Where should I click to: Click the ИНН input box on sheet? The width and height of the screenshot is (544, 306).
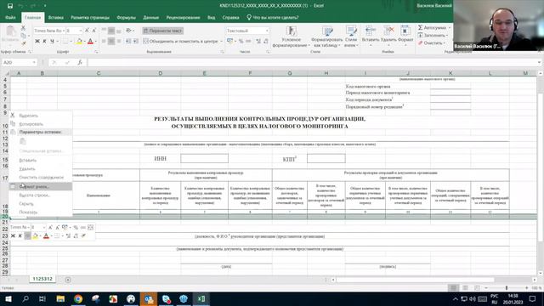[x=204, y=159]
